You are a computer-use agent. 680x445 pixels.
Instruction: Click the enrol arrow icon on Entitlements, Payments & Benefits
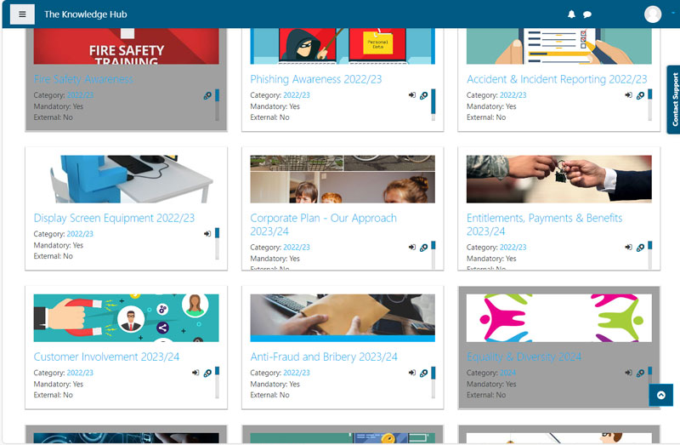[628, 248]
